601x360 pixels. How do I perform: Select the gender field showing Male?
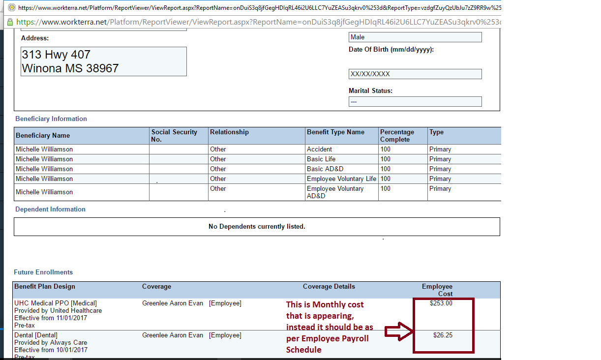(415, 37)
